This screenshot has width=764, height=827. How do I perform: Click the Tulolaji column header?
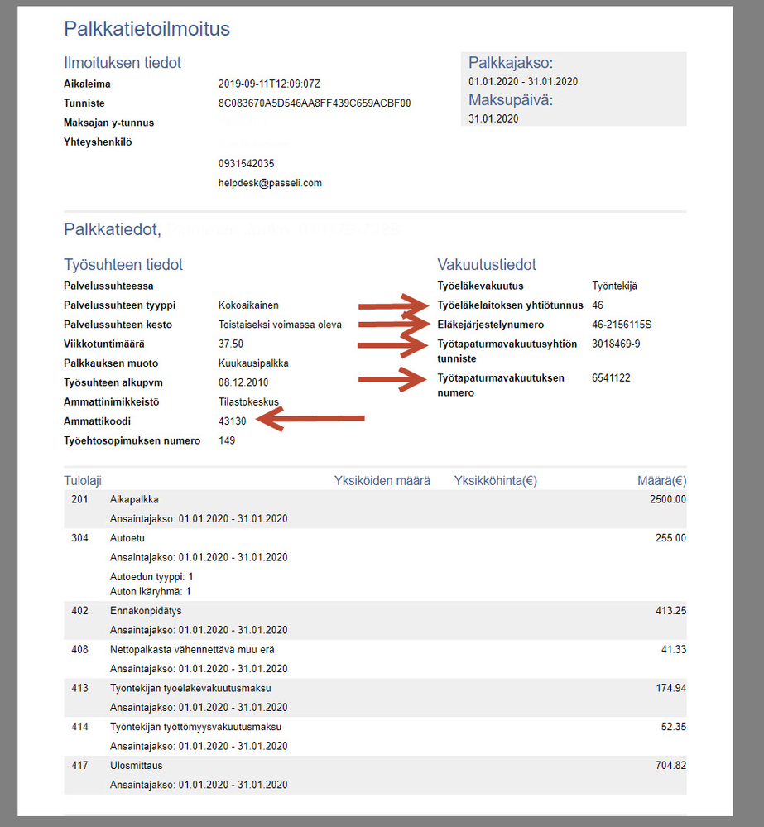point(83,481)
